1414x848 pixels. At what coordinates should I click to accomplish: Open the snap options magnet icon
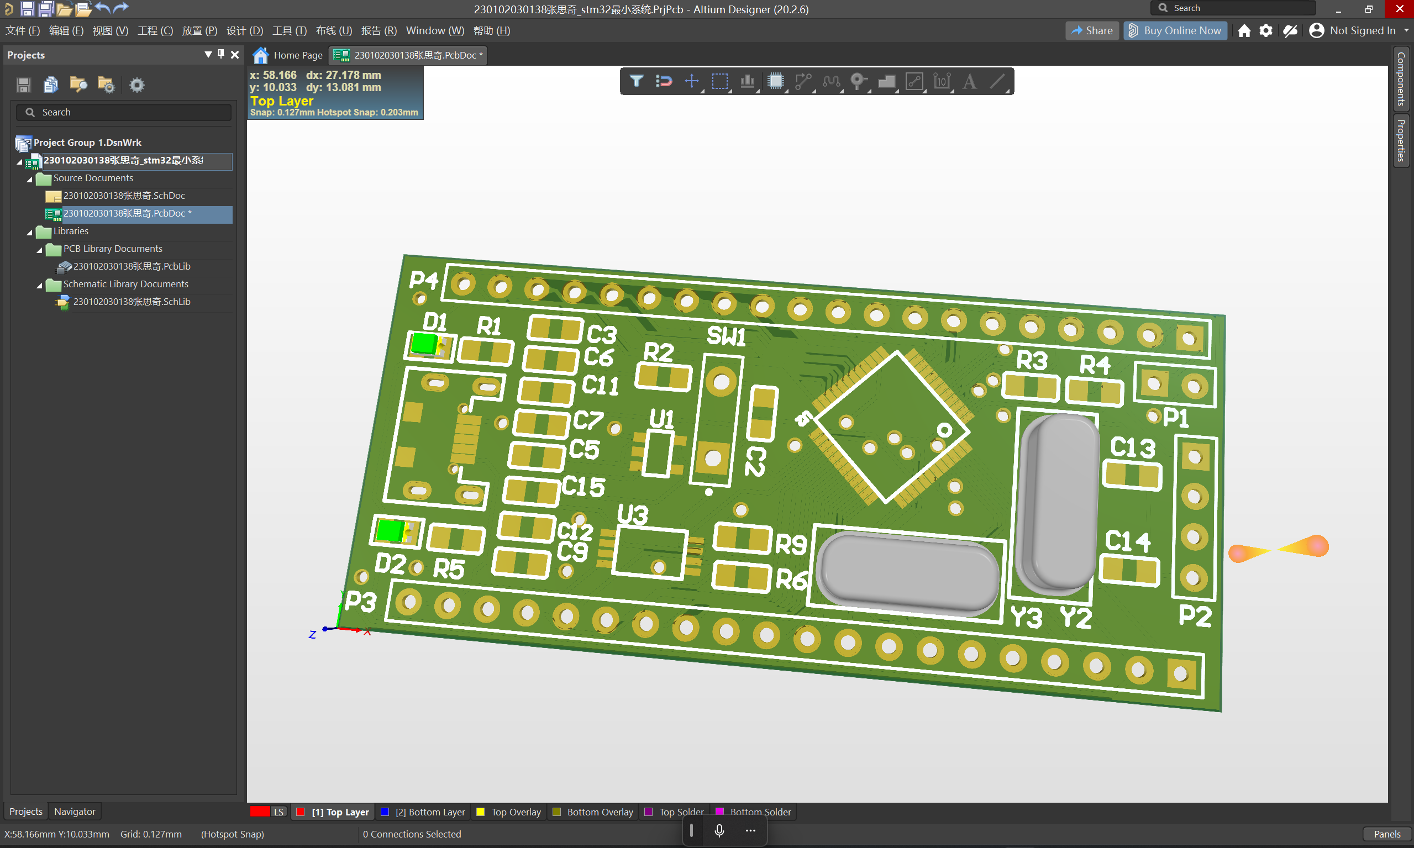664,81
